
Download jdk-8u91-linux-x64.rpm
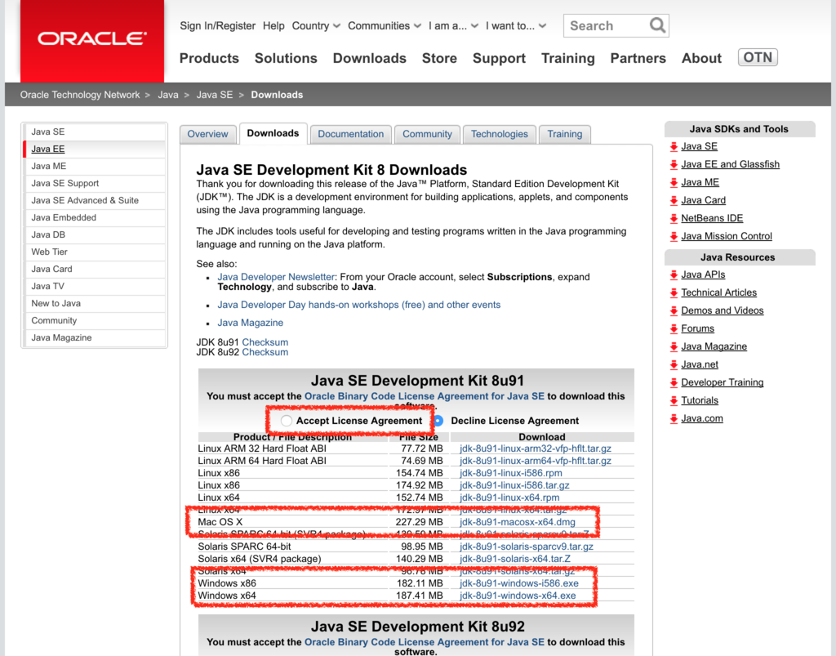pyautogui.click(x=509, y=498)
